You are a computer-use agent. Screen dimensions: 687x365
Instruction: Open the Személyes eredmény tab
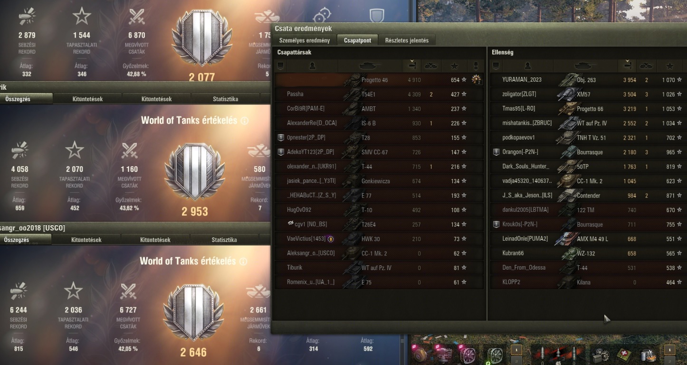(x=305, y=40)
